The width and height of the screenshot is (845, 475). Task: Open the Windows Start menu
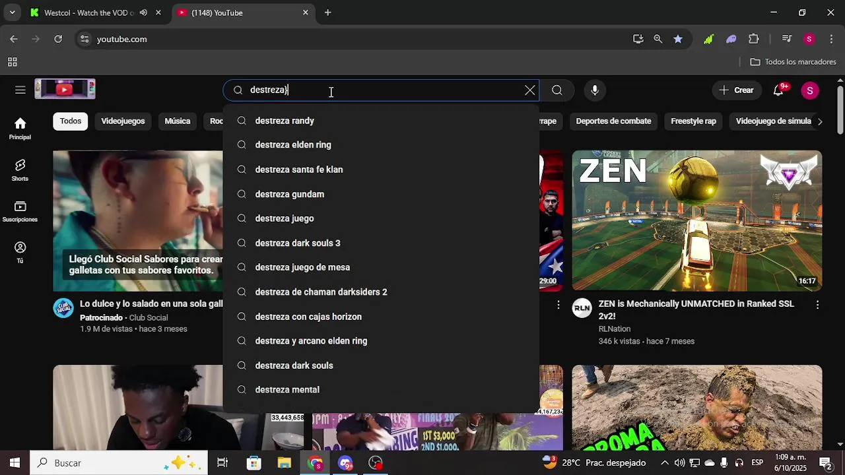[15, 463]
